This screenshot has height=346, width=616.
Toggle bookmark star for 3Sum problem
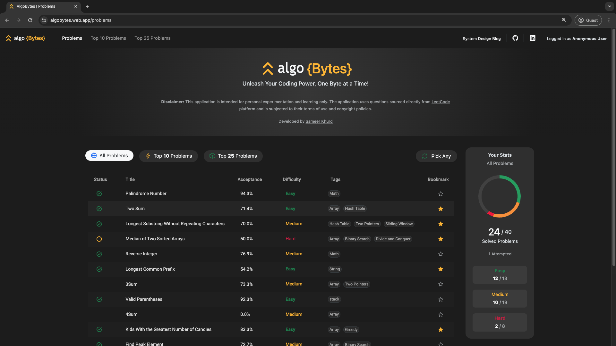tap(441, 284)
